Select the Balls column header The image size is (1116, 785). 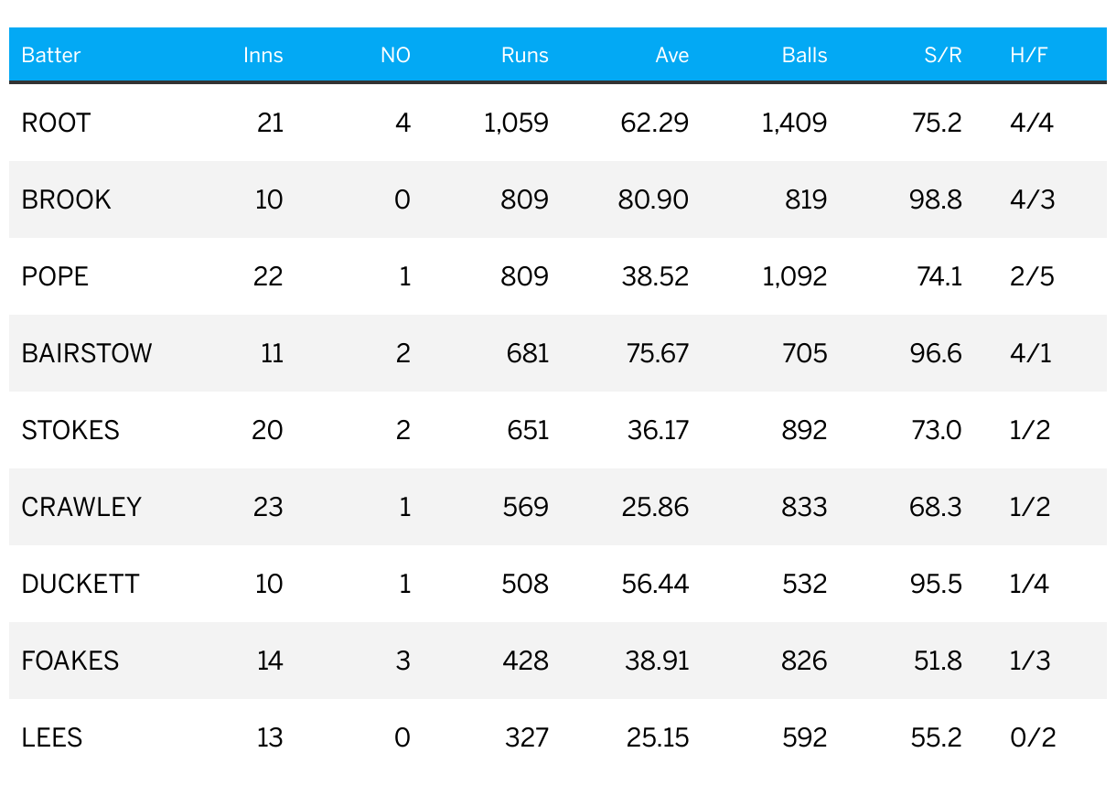click(x=805, y=55)
